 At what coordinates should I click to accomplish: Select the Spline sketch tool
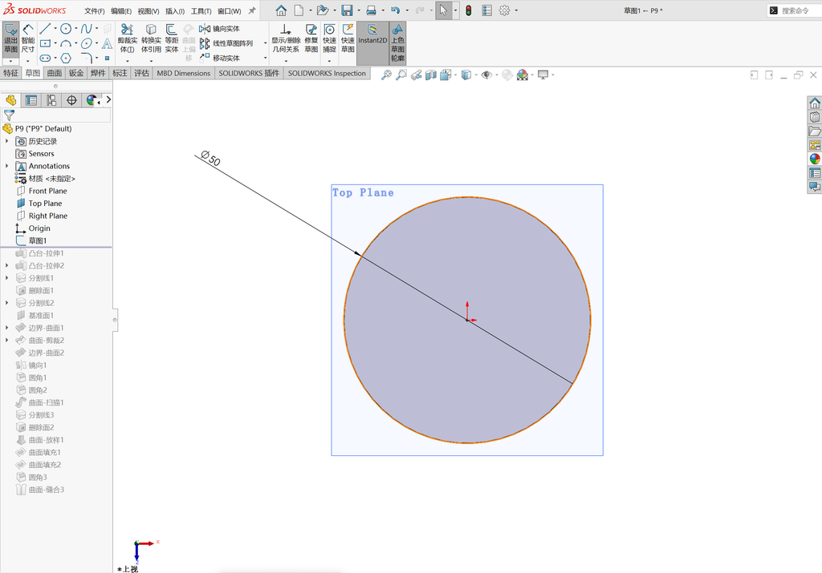[86, 29]
